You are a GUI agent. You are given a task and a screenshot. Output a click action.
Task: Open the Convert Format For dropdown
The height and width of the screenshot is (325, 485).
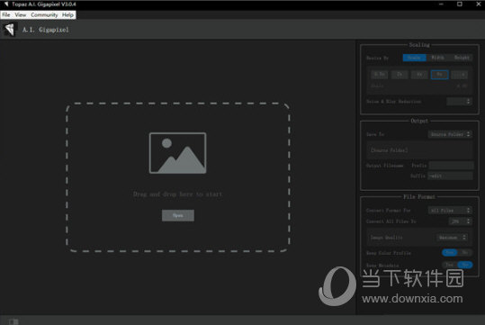point(450,210)
